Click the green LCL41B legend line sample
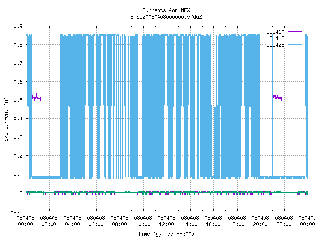The width and height of the screenshot is (317, 238). [x=295, y=38]
